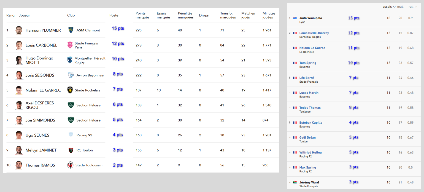
Task: Click the ASM Clermont club logo
Action: click(71, 30)
